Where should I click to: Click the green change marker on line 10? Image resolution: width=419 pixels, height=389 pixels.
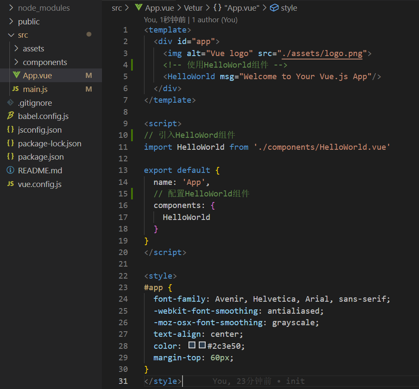(x=132, y=135)
